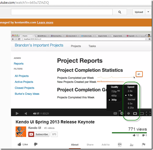Click the 41 tooltip value box
Screen dimensions: 153x150
click(x=139, y=74)
